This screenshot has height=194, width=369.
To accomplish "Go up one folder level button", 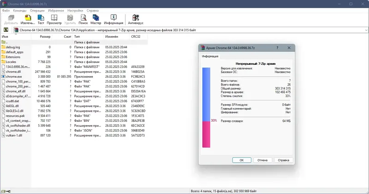I will 6,30.
